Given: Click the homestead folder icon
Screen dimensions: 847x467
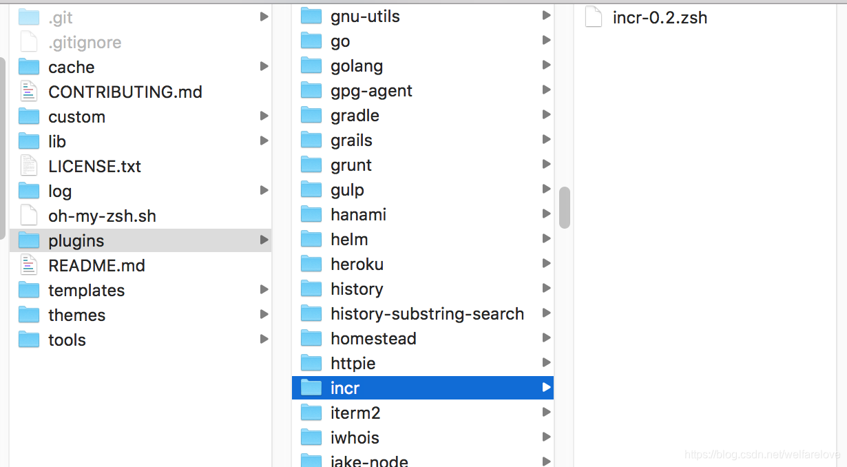Looking at the screenshot, I should [312, 338].
